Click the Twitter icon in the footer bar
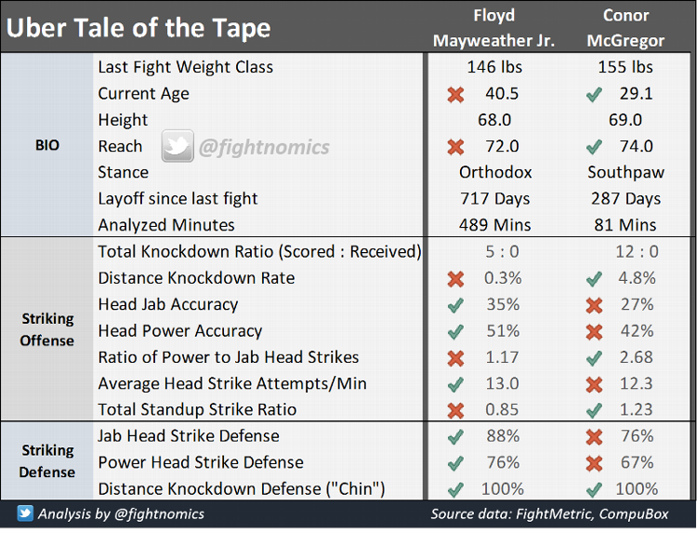 pyautogui.click(x=25, y=513)
